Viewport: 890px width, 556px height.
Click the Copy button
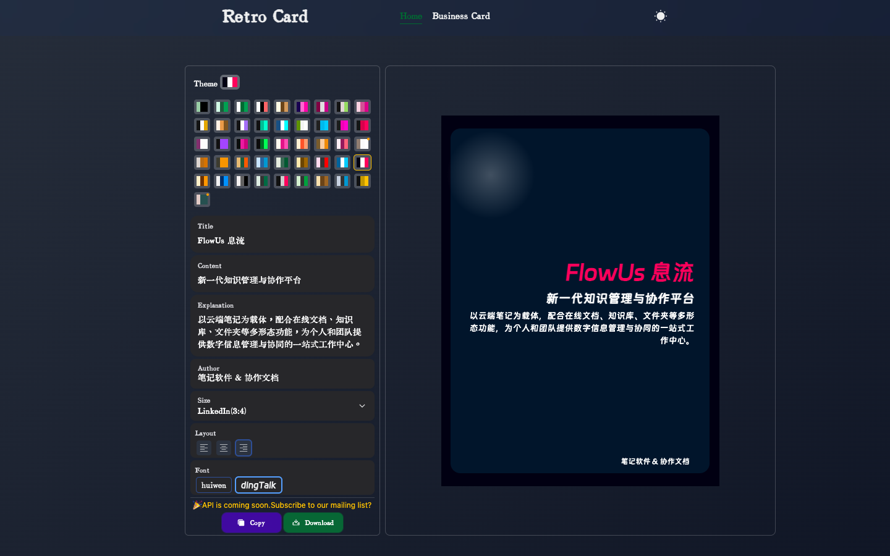252,523
